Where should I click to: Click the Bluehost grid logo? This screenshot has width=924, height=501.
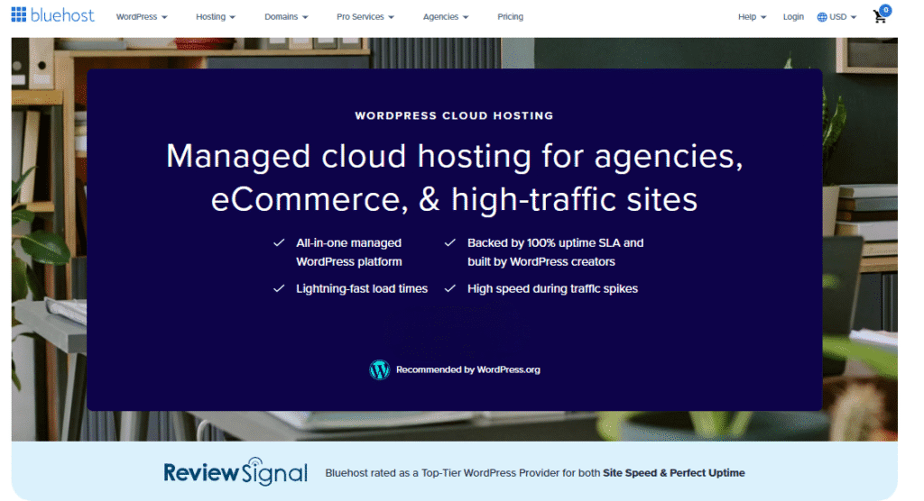[x=19, y=14]
